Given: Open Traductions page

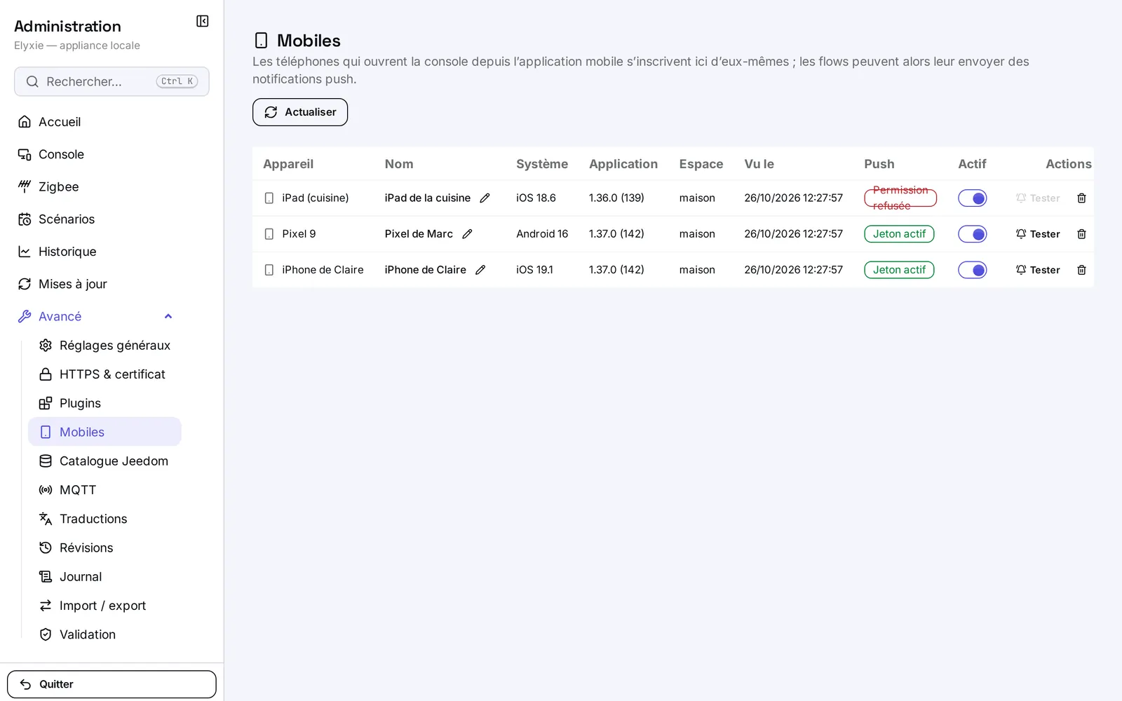Looking at the screenshot, I should pos(104,519).
